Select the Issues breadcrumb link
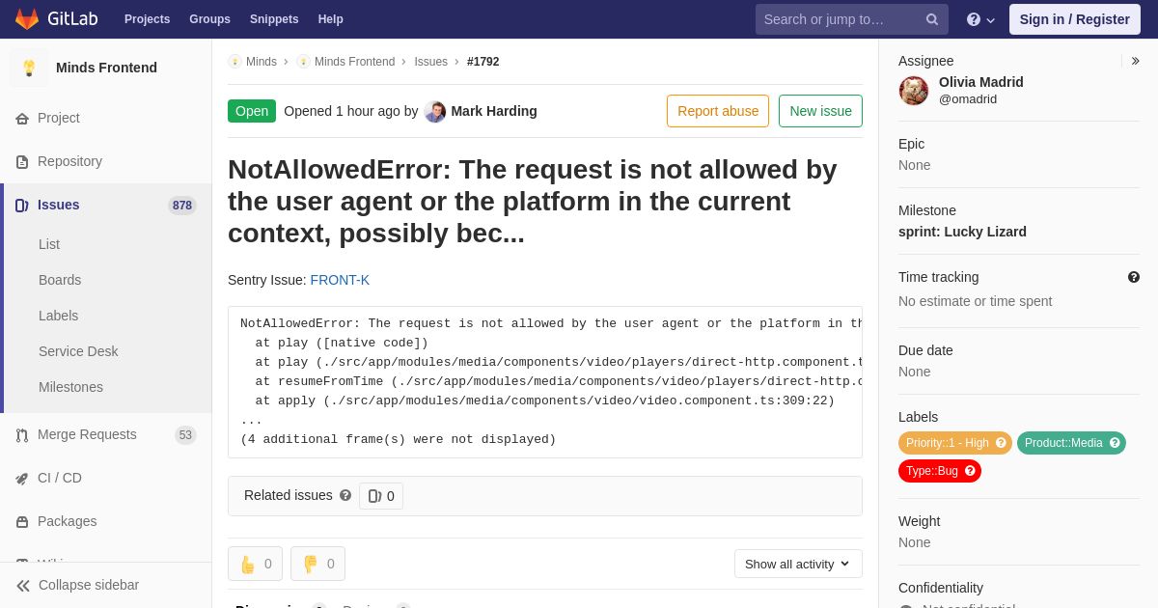1158x608 pixels. coord(431,62)
